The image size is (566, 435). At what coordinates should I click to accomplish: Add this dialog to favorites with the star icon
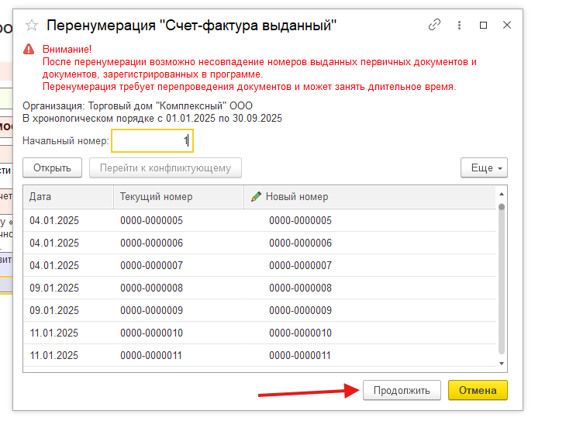click(32, 26)
